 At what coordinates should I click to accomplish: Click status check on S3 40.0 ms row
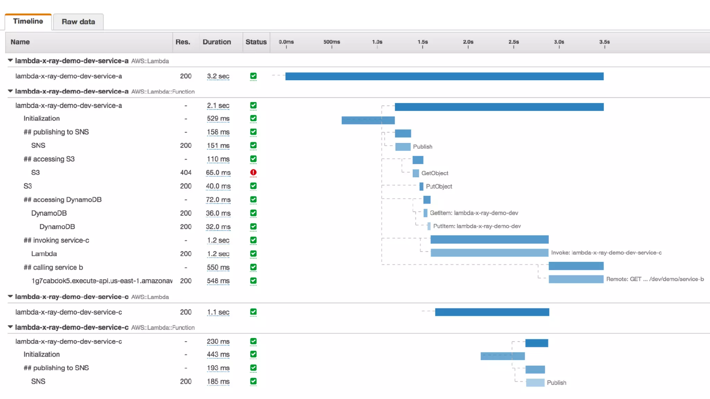[253, 186]
